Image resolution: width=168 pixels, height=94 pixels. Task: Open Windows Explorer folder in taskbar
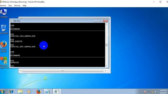20,92
